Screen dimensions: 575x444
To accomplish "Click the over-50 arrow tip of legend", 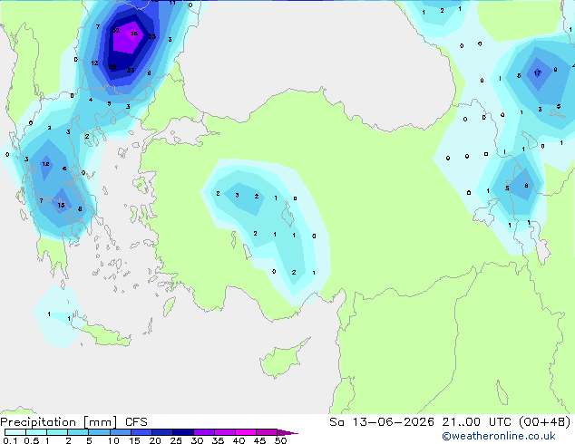I will pos(287,432).
